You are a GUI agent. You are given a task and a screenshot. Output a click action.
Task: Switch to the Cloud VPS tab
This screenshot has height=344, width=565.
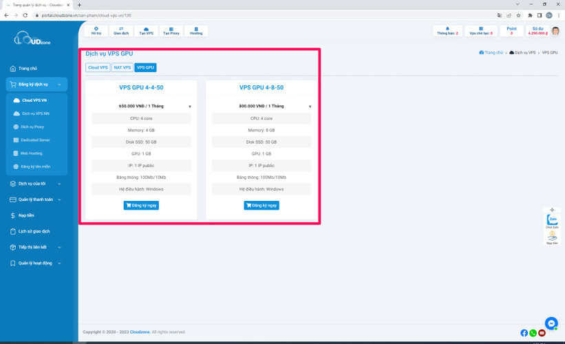tap(98, 67)
